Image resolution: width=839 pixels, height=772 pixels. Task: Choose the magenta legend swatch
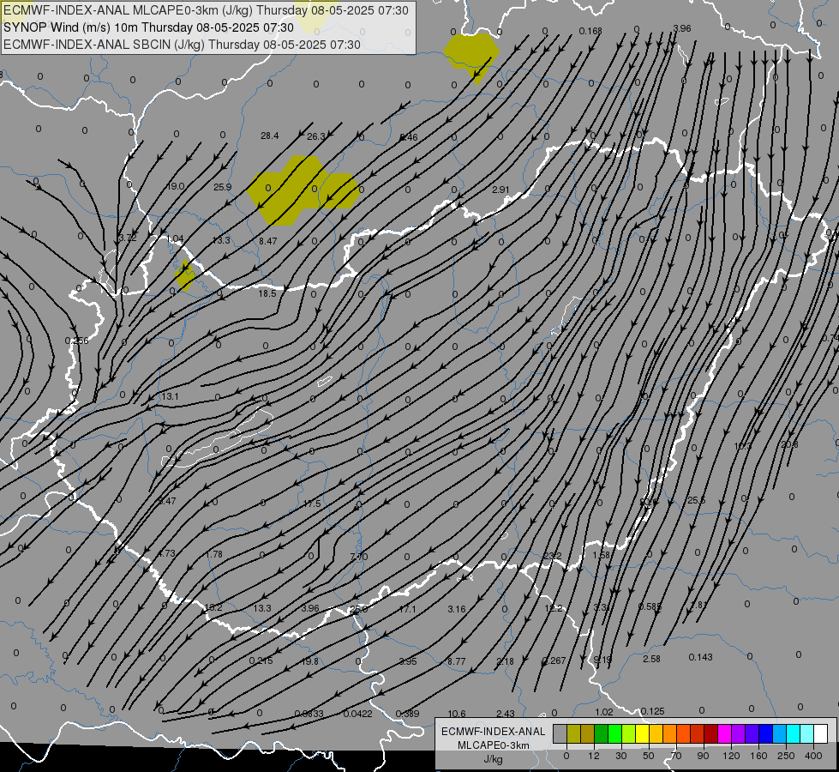(x=724, y=733)
